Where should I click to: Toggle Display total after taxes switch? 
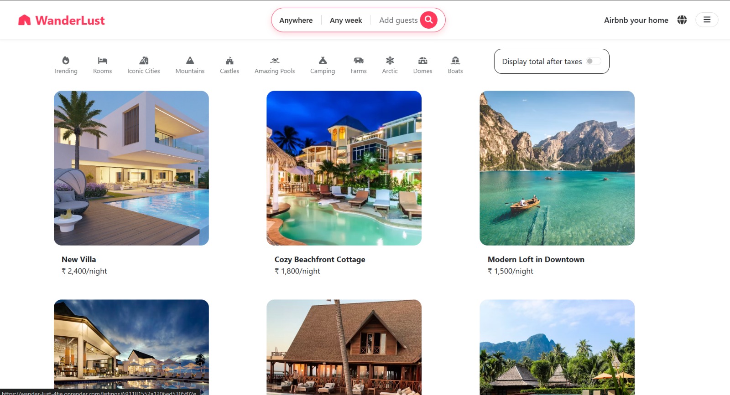tap(594, 61)
